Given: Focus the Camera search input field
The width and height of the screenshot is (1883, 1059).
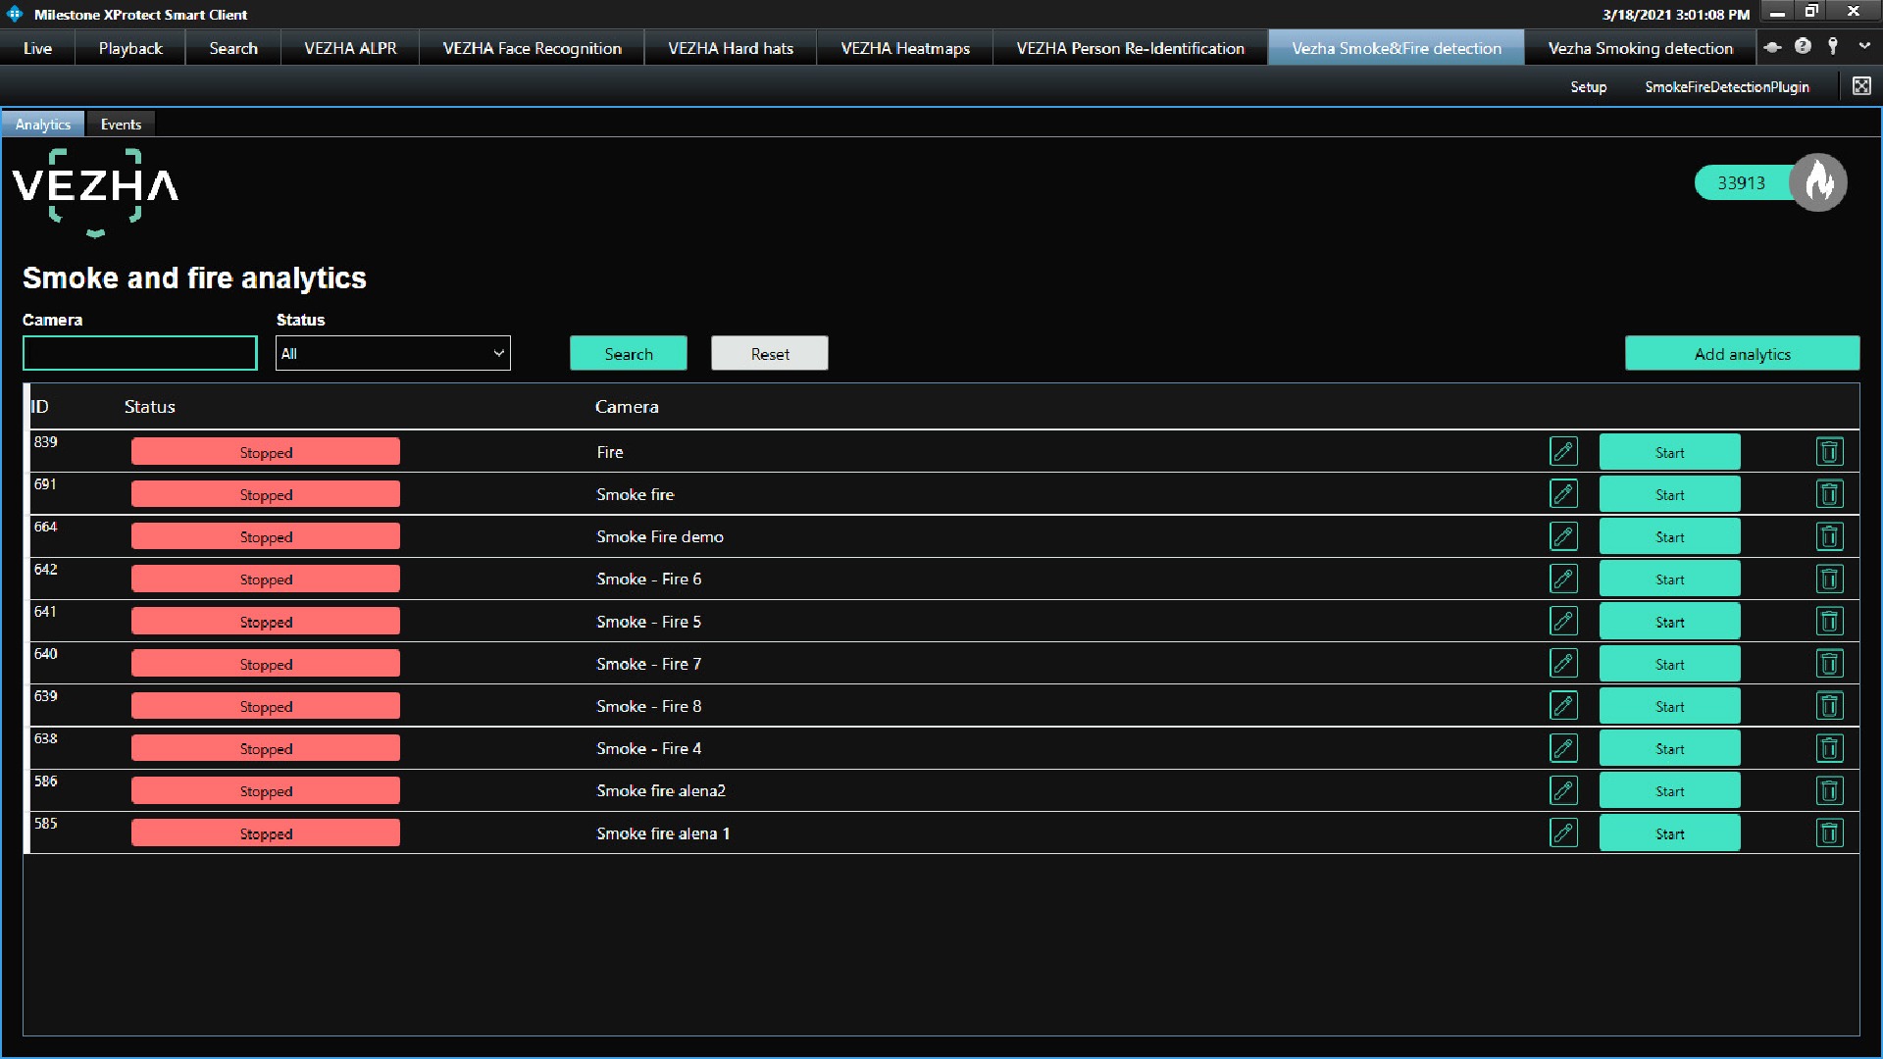Looking at the screenshot, I should click(140, 353).
